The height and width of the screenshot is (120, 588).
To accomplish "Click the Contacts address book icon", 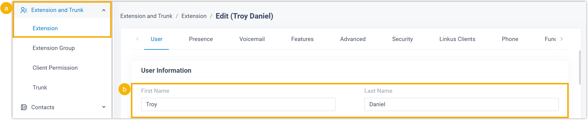I will 24,107.
